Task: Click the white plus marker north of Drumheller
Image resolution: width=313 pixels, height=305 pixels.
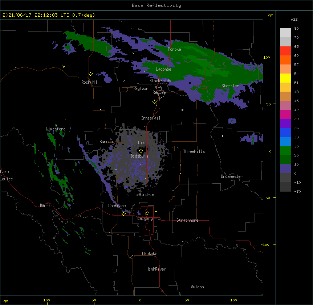Action: click(x=222, y=136)
